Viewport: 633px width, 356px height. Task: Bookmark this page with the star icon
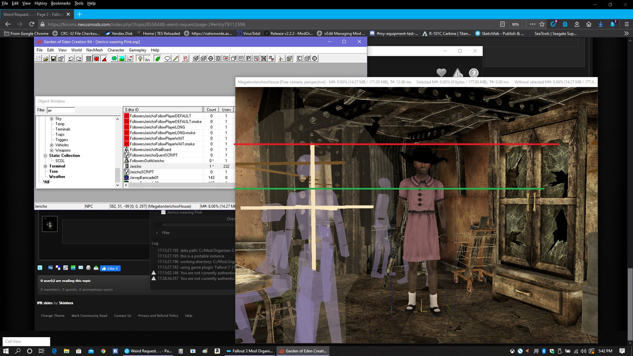coord(543,24)
